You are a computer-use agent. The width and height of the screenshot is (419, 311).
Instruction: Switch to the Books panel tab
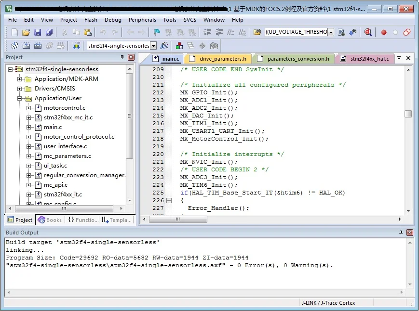[50, 220]
